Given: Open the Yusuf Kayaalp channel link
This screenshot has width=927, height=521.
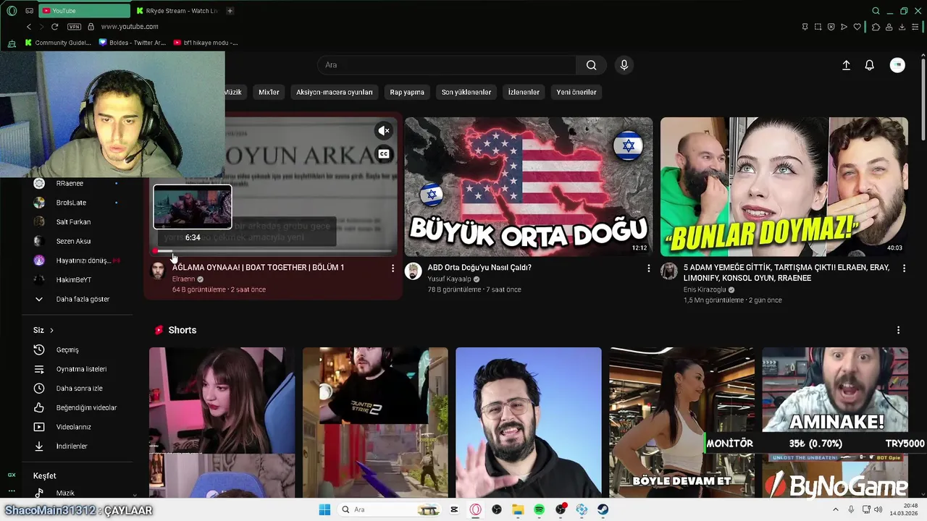Looking at the screenshot, I should [x=449, y=279].
